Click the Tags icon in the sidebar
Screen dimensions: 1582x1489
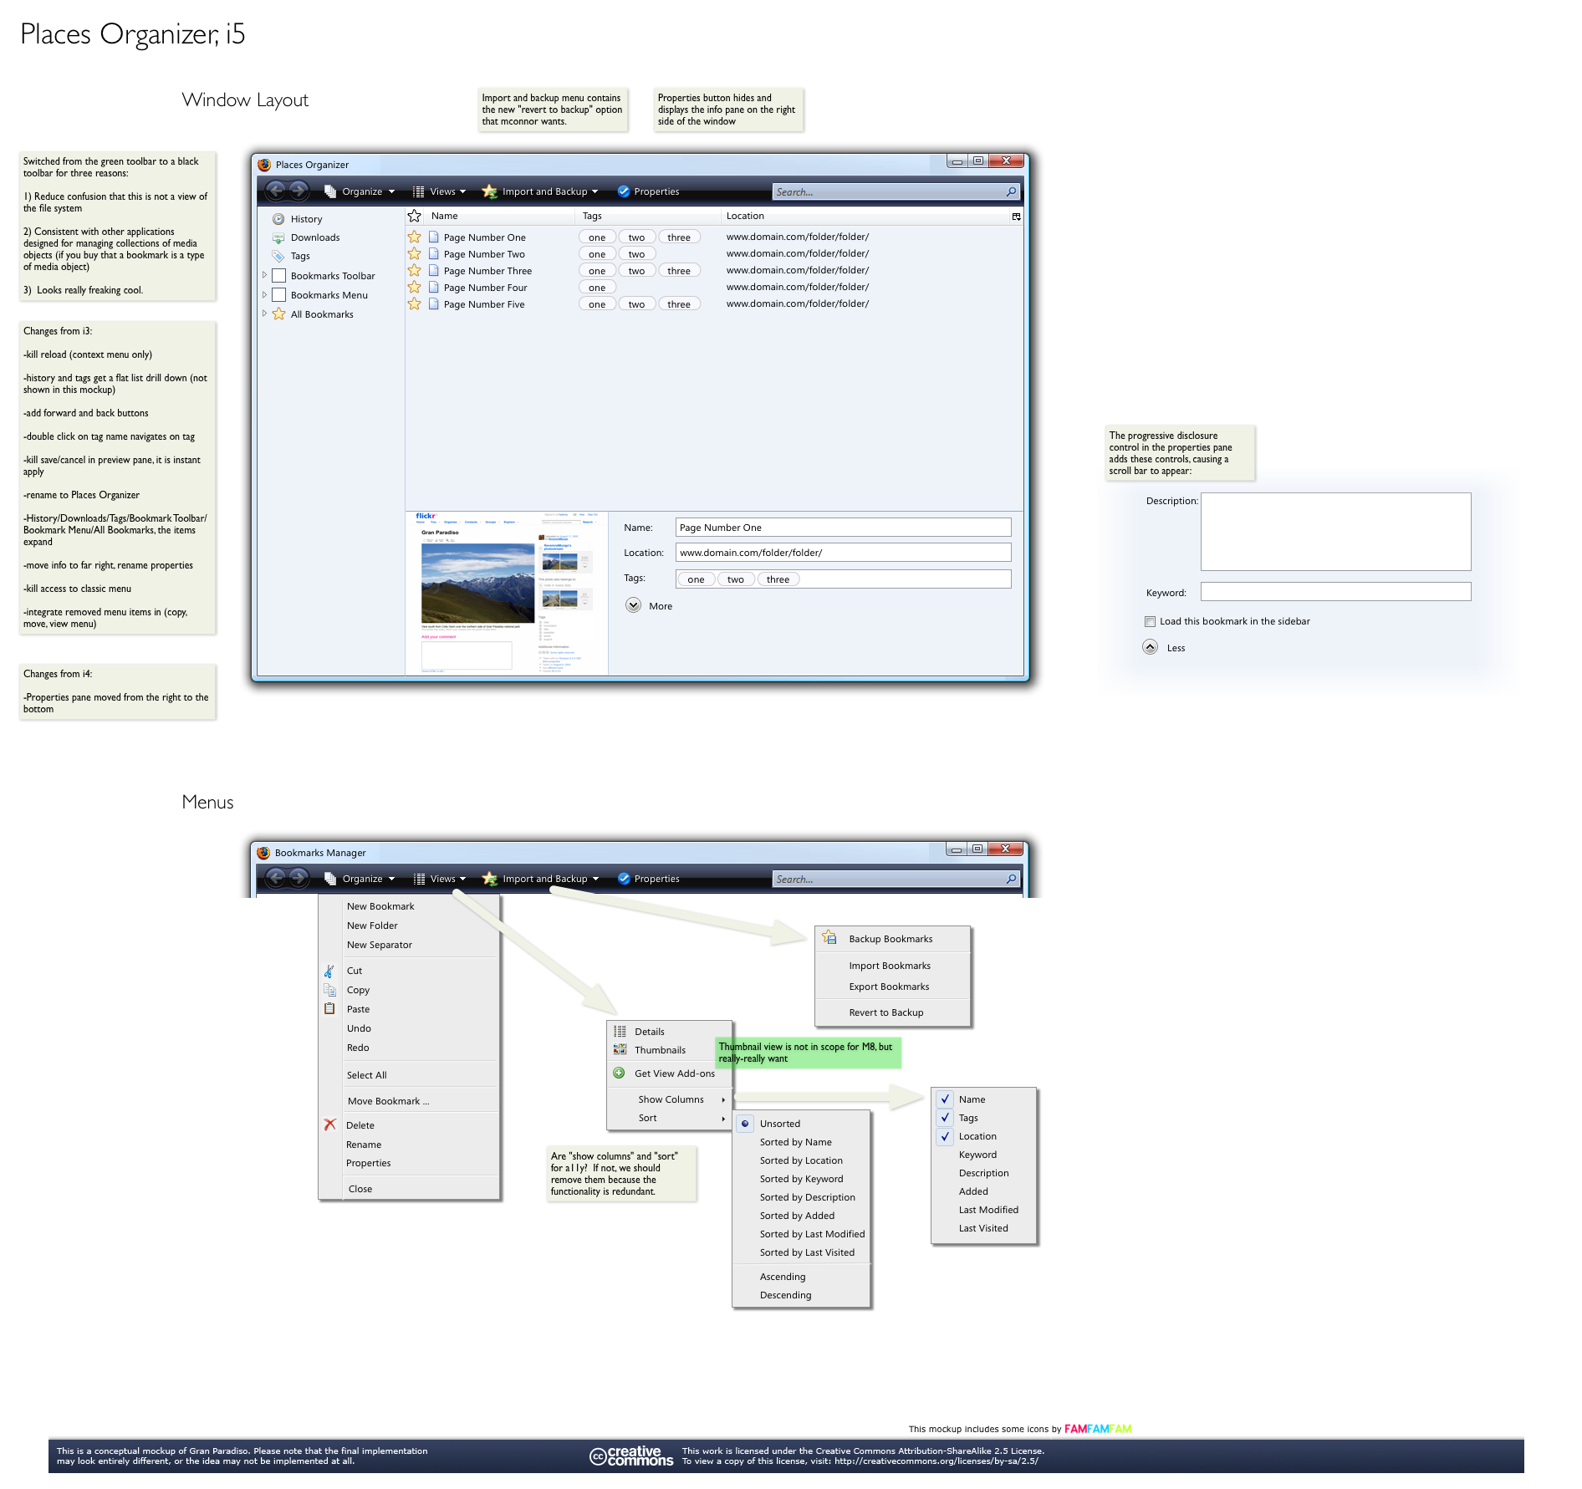[x=278, y=257]
